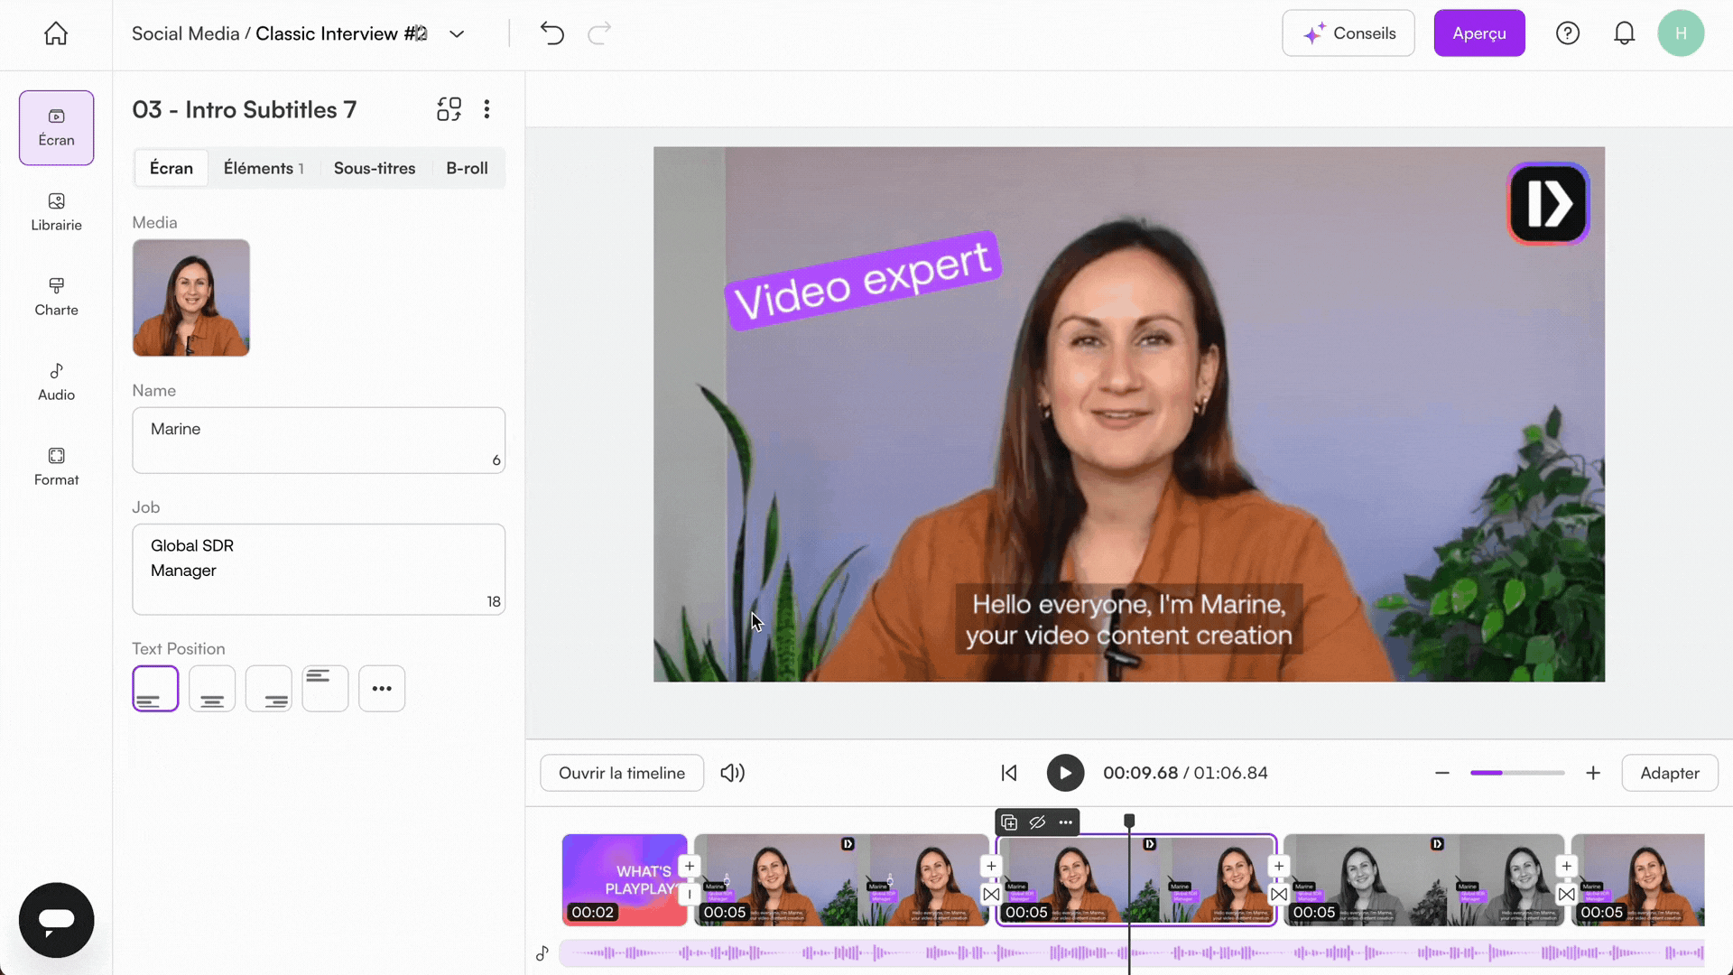Image resolution: width=1733 pixels, height=975 pixels.
Task: Click Ouvrir la timeline button
Action: [x=621, y=773]
